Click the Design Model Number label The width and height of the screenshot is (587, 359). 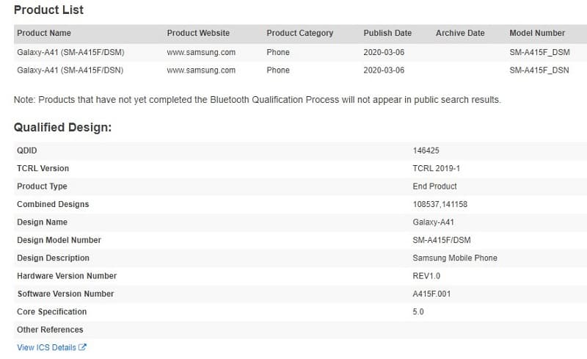(x=59, y=240)
